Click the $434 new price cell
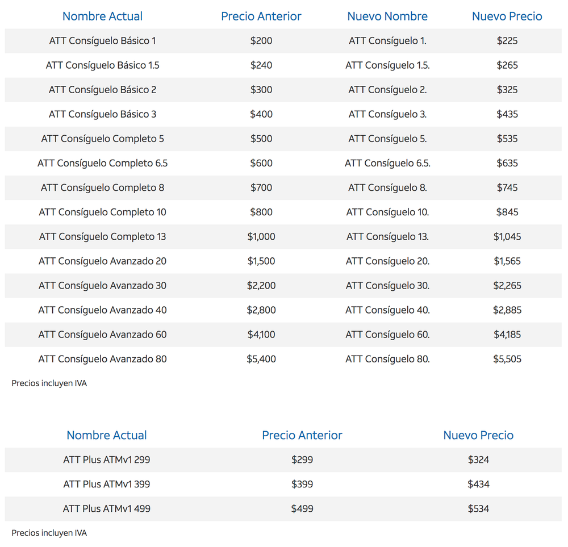 [x=478, y=484]
